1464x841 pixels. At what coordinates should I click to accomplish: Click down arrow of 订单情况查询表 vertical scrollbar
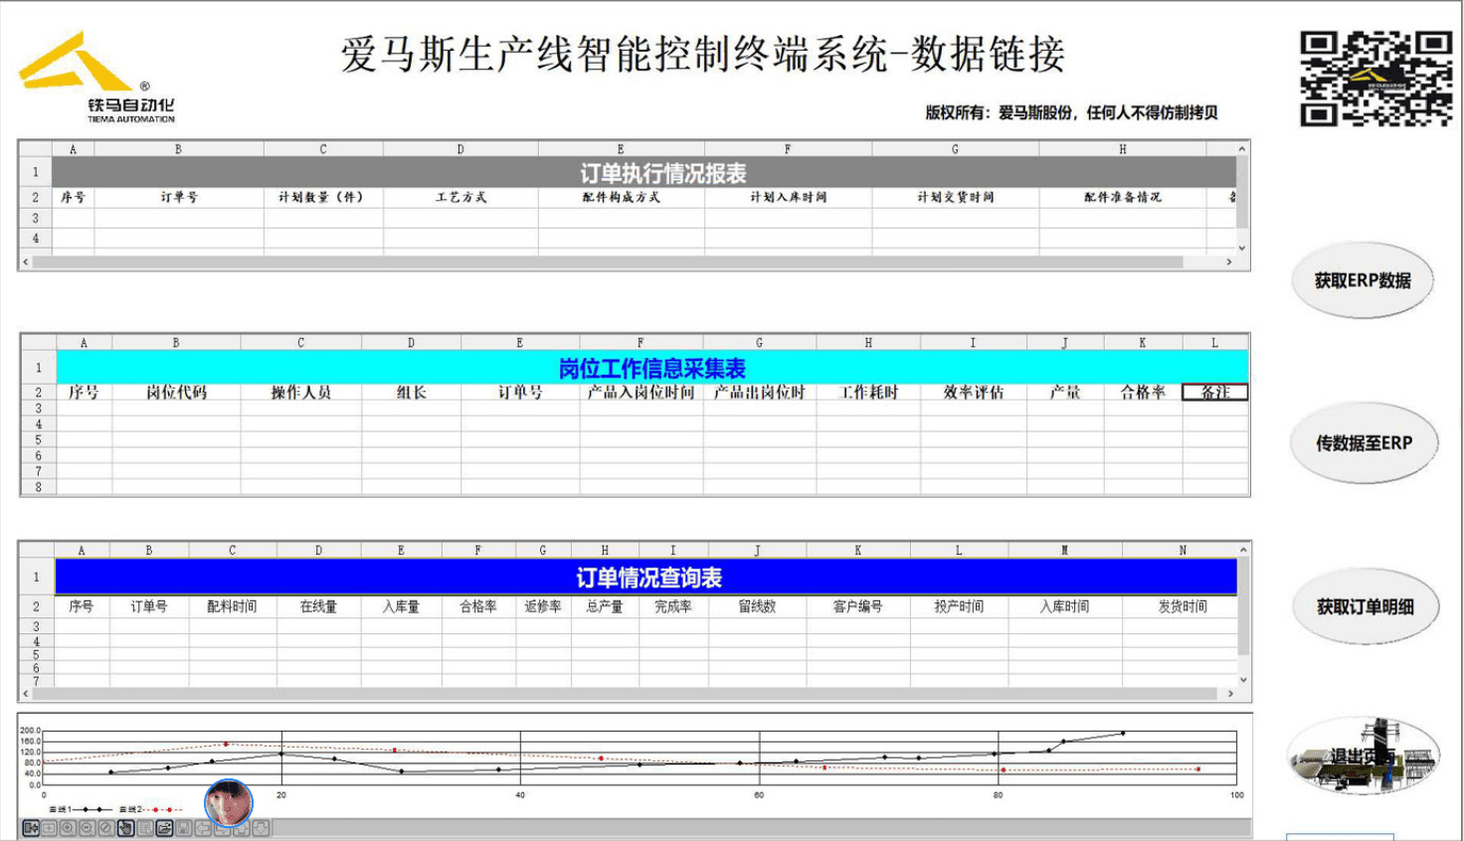pyautogui.click(x=1243, y=679)
